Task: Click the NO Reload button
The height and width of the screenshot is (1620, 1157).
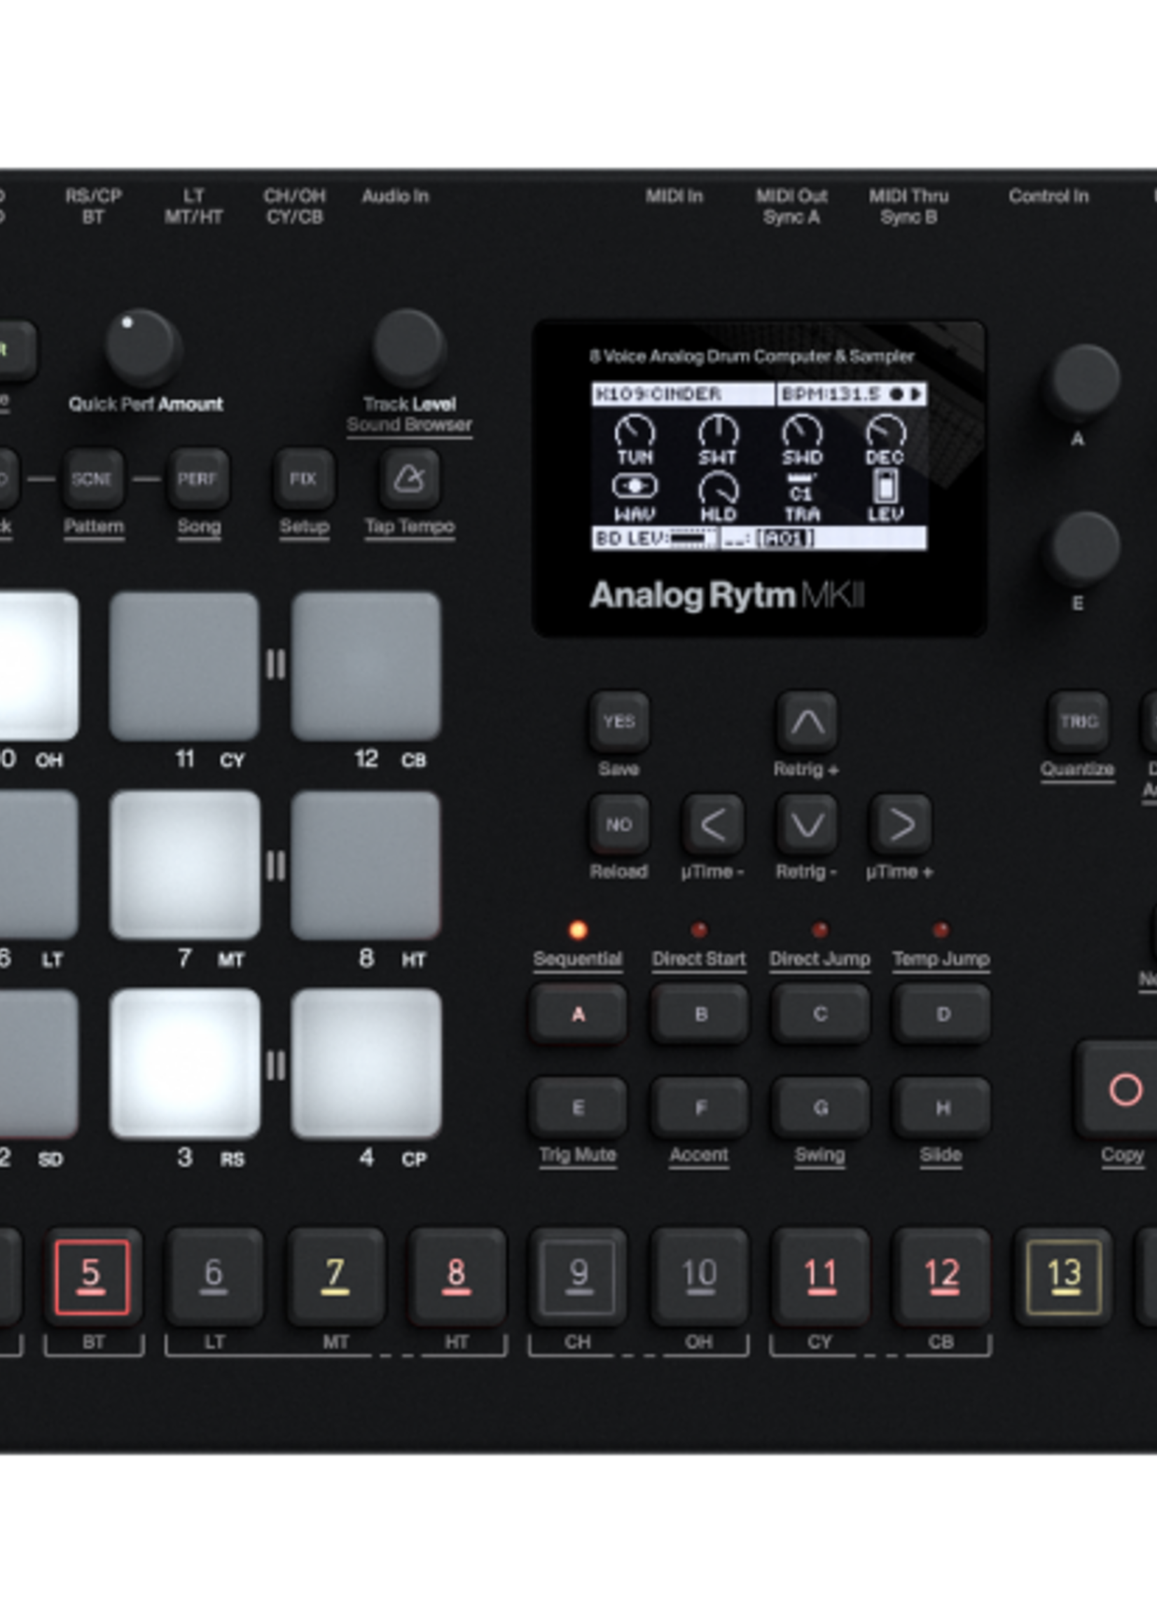Action: 618,824
